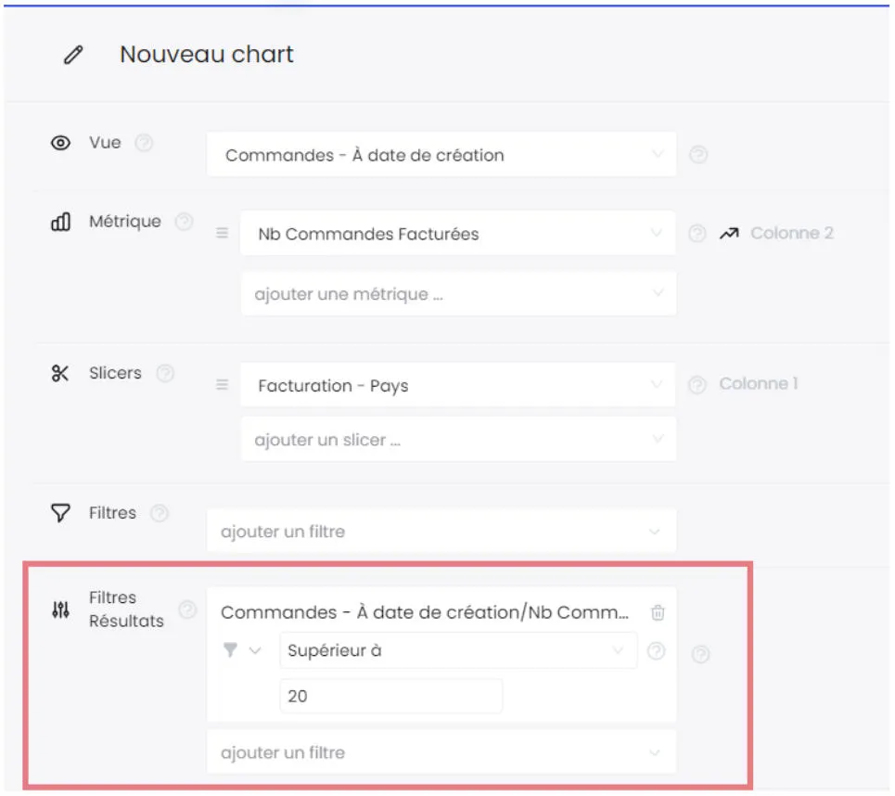This screenshot has height=796, width=895.
Task: Click help icon right of Commandes view dropdown
Action: click(x=698, y=155)
